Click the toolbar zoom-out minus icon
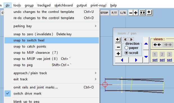The height and width of the screenshot is (103, 174). pos(131,13)
